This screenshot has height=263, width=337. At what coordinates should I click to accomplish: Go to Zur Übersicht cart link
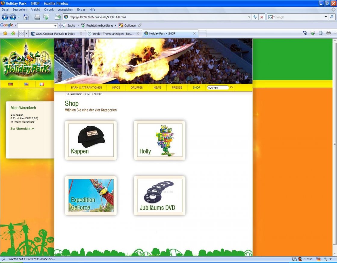[22, 128]
